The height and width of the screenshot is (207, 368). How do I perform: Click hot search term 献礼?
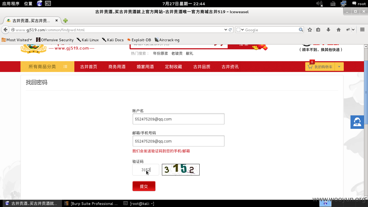tap(189, 53)
